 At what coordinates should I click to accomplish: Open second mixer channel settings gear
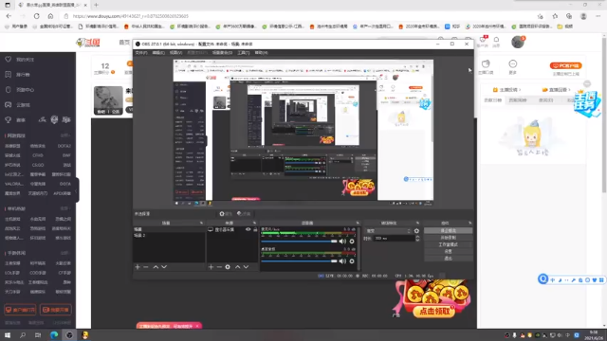[x=352, y=261]
